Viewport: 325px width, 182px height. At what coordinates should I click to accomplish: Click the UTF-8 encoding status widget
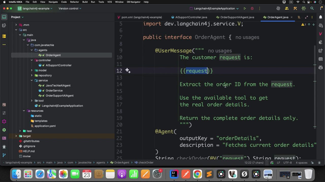click(287, 163)
